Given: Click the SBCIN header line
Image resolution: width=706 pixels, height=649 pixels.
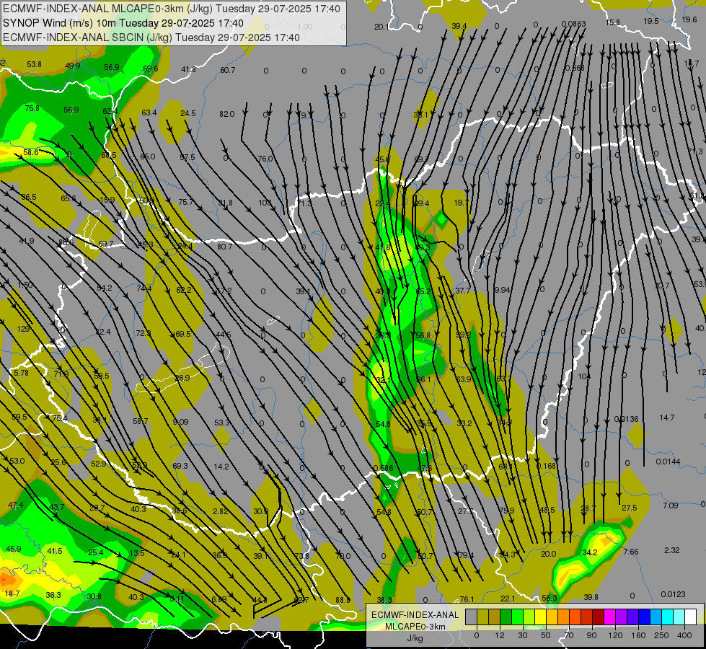Looking at the screenshot, I should (x=151, y=37).
